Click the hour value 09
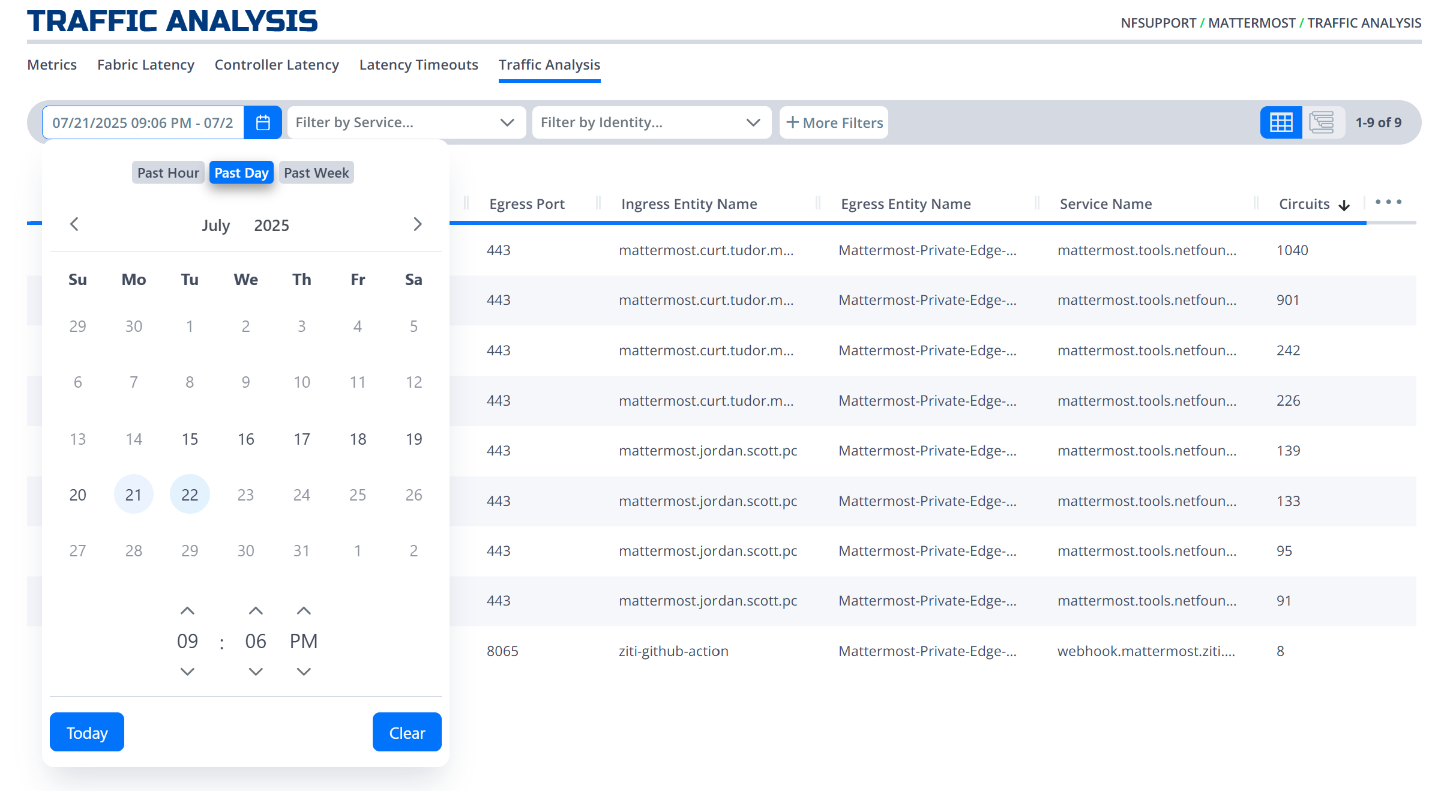Screen dimensions: 1432x791 187,642
